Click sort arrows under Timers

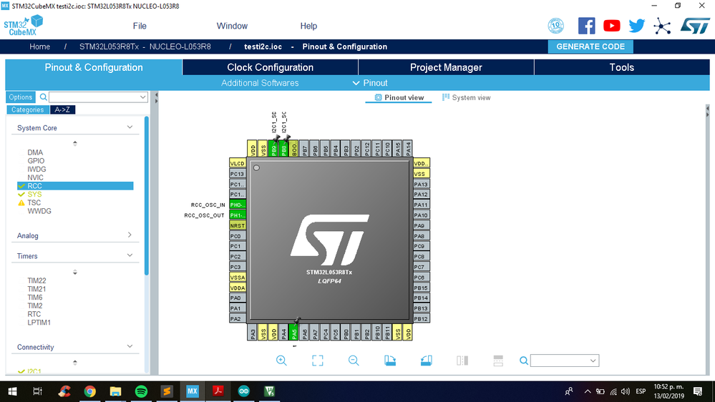74,272
